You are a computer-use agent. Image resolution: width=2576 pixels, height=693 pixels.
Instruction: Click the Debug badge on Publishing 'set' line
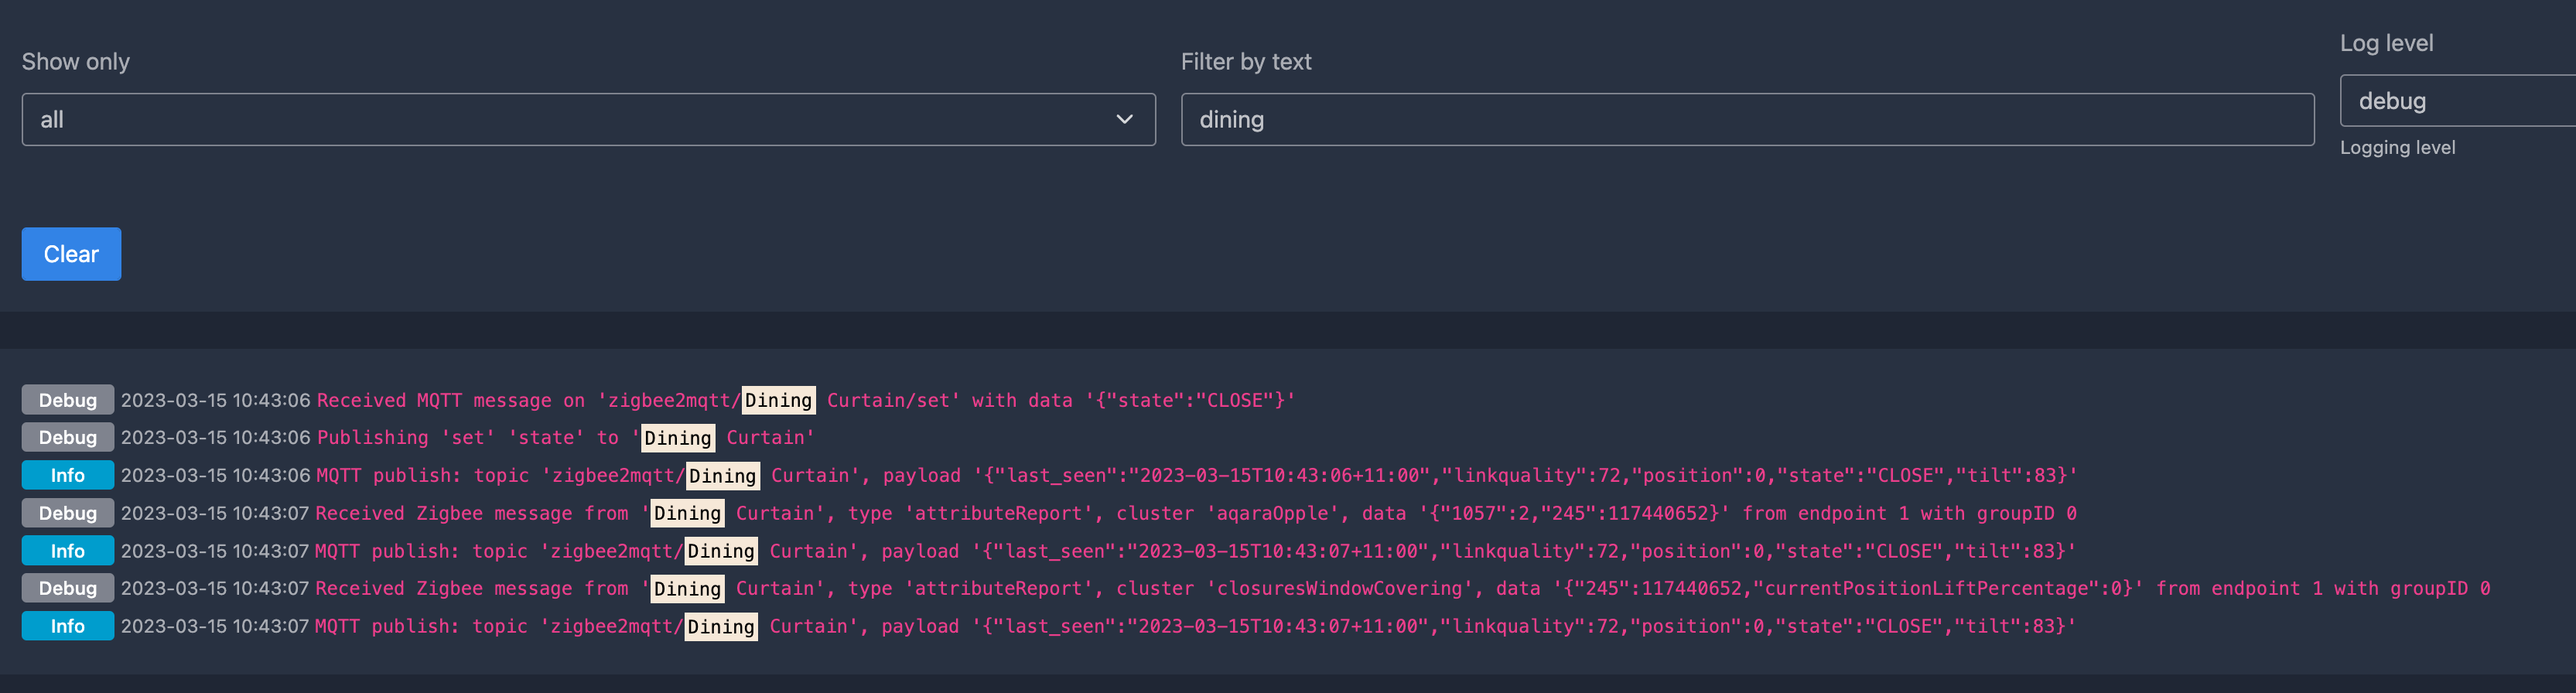coord(68,437)
